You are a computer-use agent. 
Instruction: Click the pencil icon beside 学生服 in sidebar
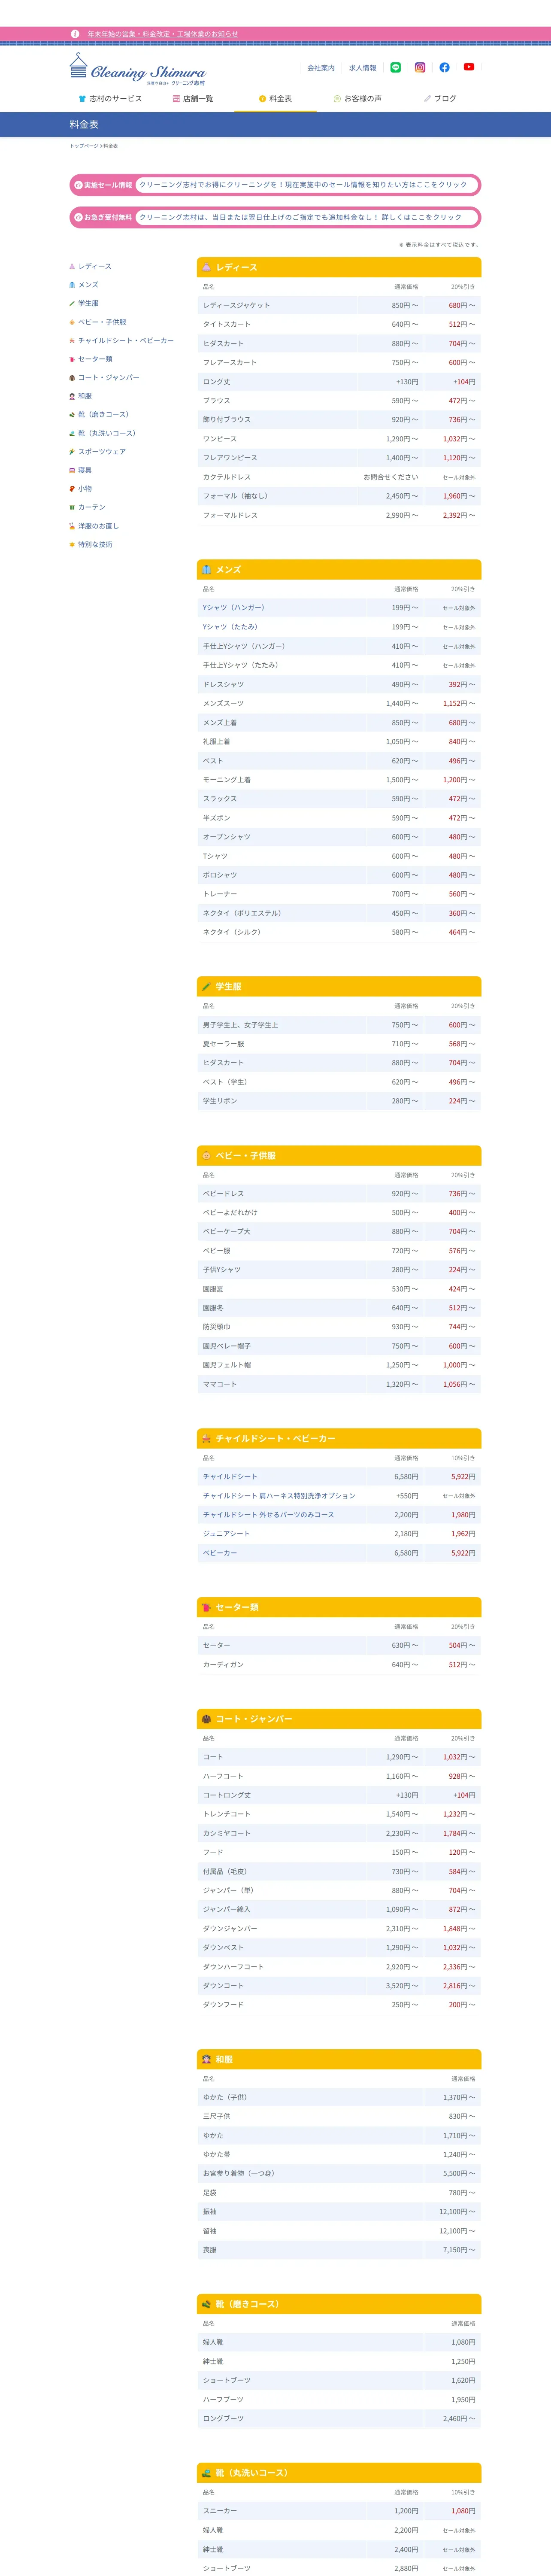[72, 303]
